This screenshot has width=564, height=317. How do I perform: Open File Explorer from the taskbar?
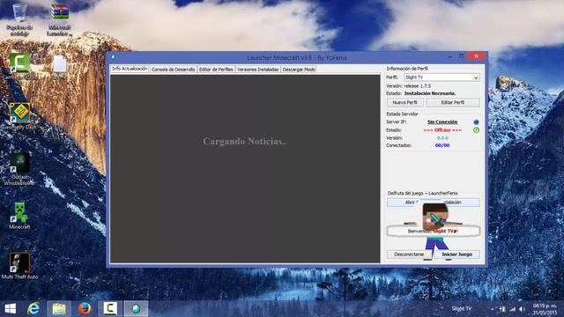[59, 309]
